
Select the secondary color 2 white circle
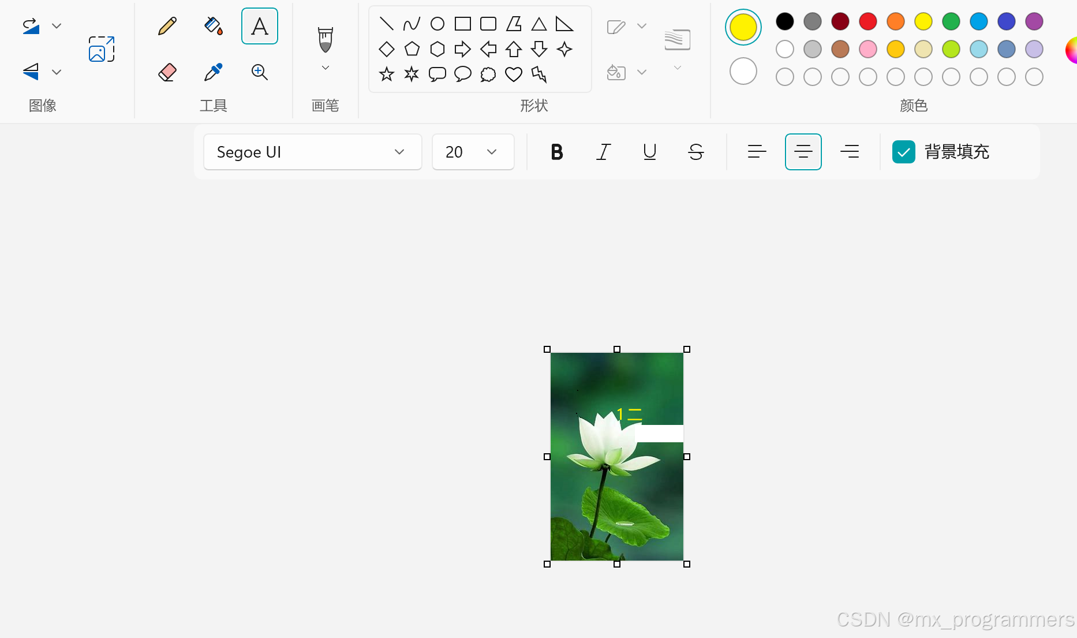[x=743, y=71]
